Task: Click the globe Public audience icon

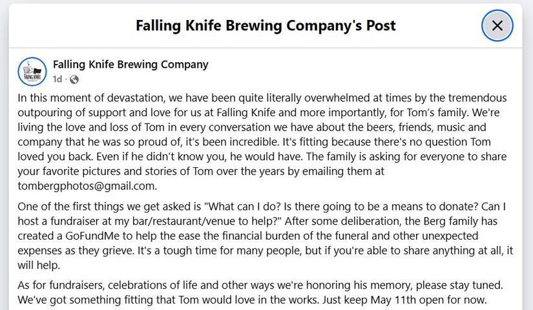Action: 74,79
